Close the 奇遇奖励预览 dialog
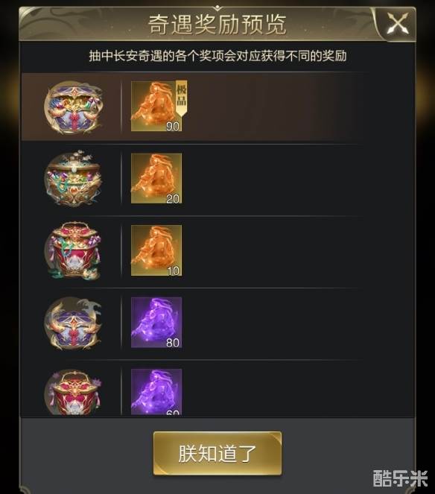The width and height of the screenshot is (435, 494). tap(398, 24)
